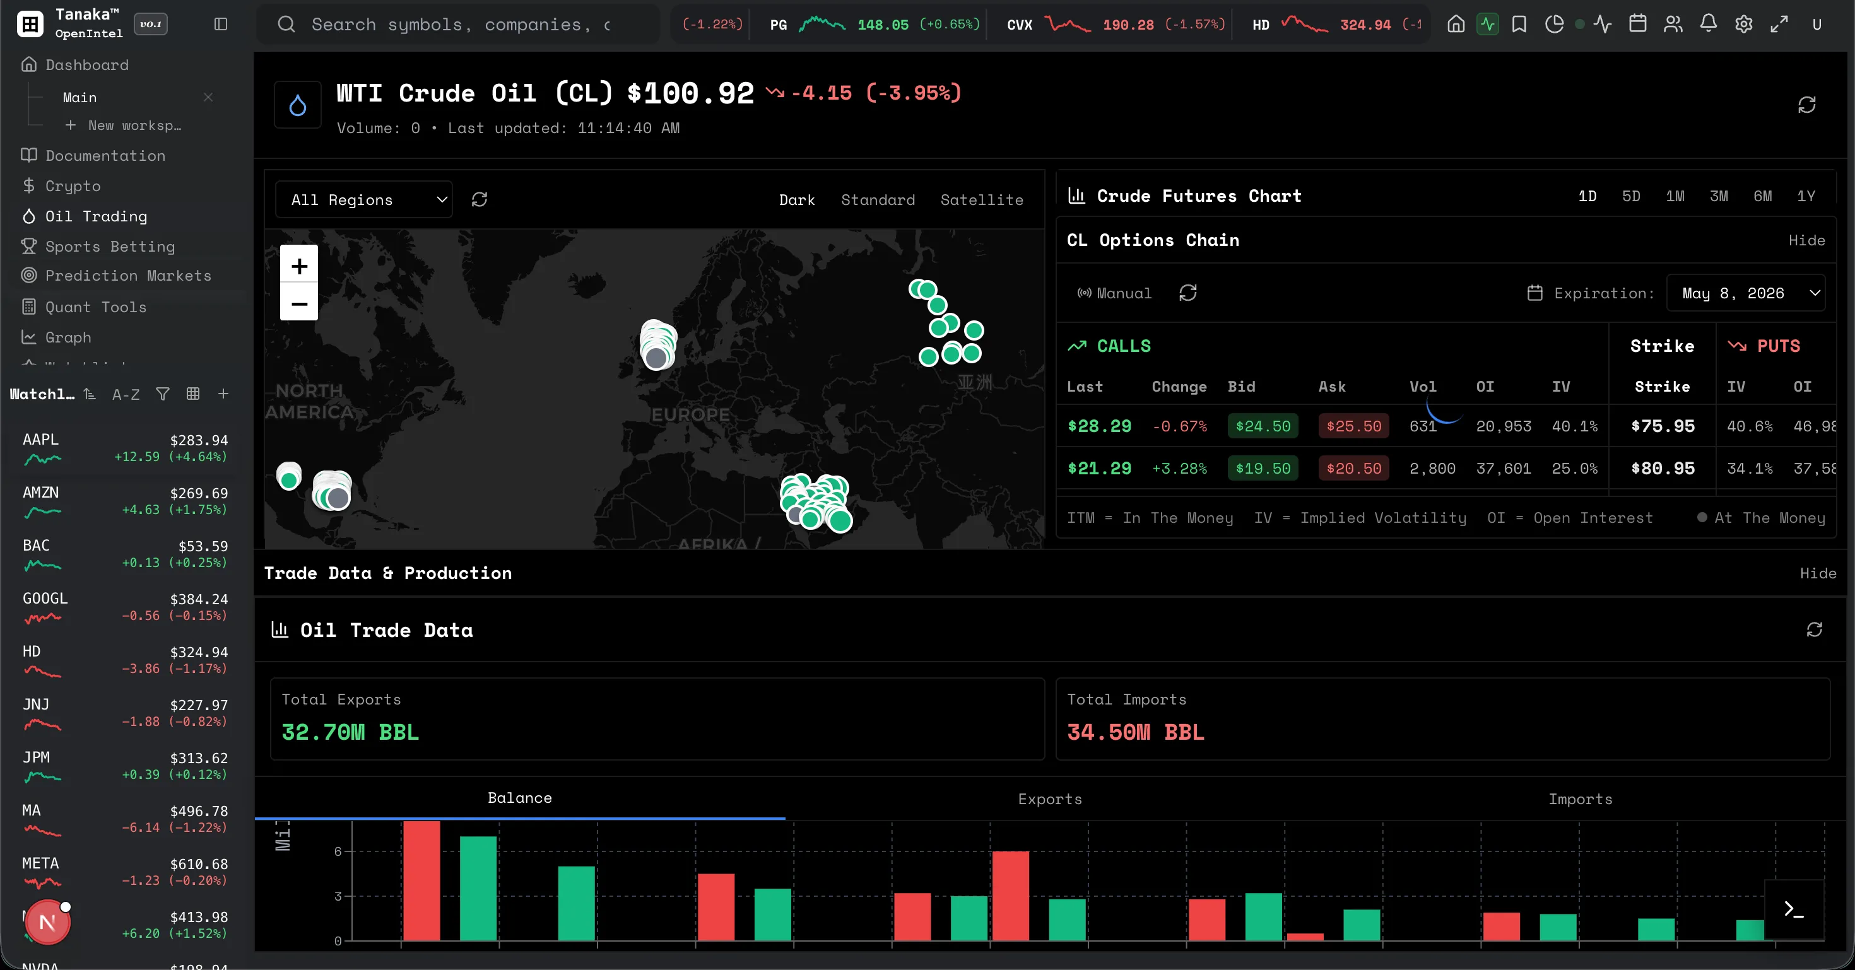Hide Trade Data & Production section
1855x970 pixels.
[1818, 573]
